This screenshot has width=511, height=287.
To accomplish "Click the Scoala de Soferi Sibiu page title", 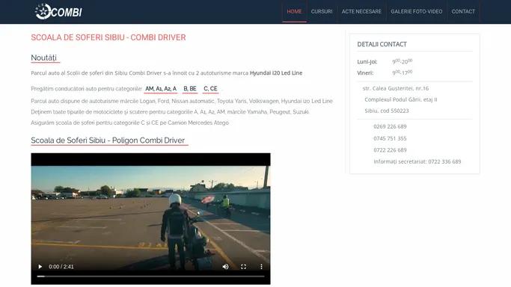I will [x=108, y=37].
